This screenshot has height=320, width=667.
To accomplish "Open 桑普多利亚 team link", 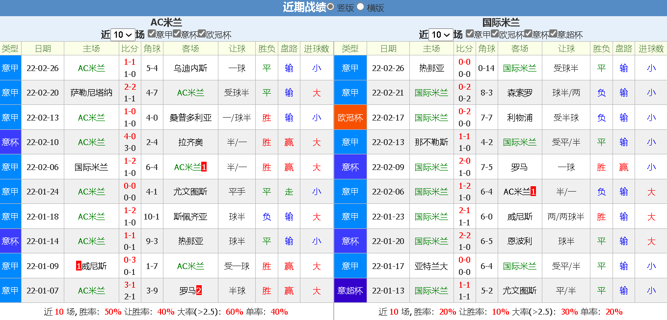I will point(190,118).
